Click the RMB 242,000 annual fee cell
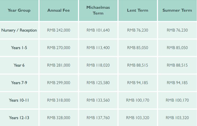This screenshot has width=197, height=126. (x=59, y=30)
